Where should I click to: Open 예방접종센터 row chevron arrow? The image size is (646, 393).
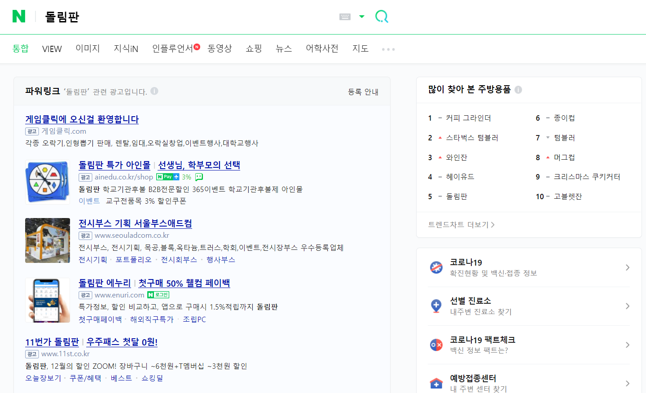click(x=628, y=383)
